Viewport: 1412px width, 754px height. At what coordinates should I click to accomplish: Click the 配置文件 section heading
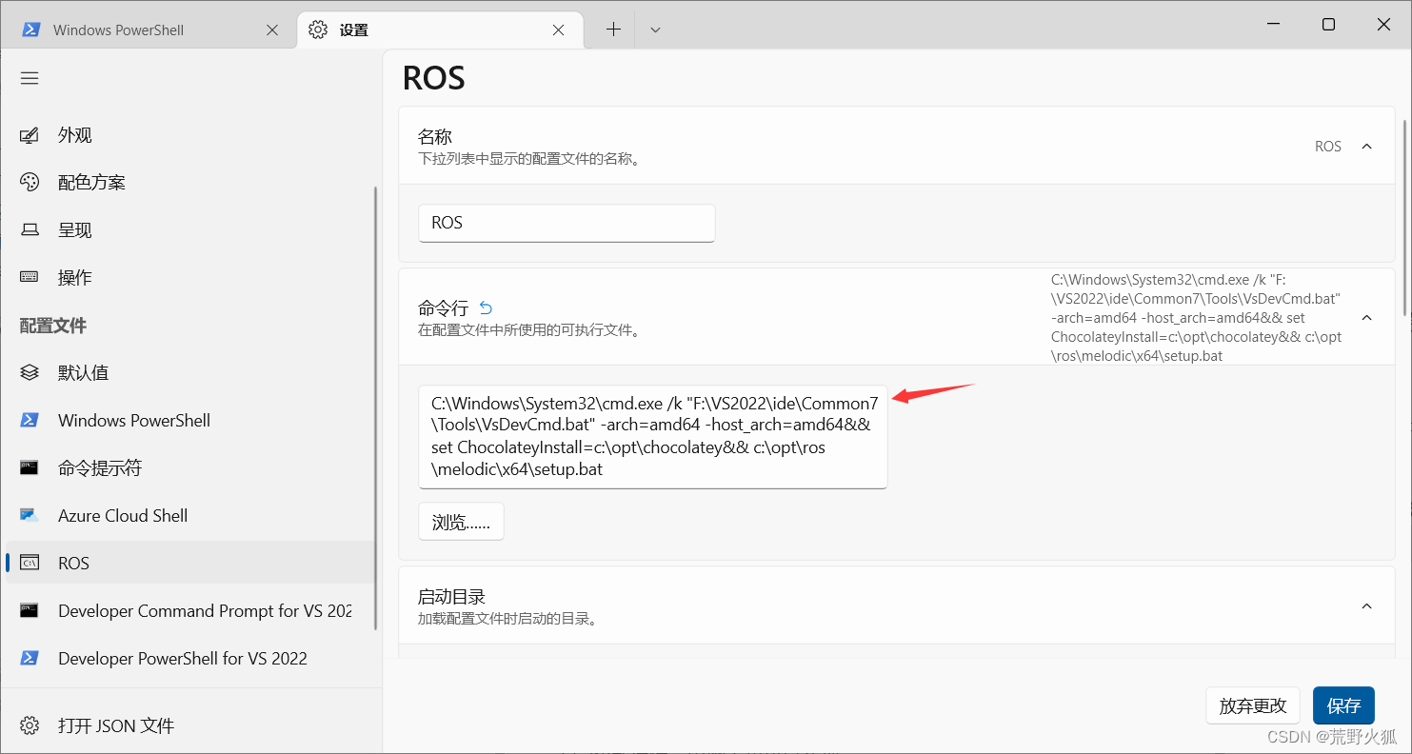(53, 326)
